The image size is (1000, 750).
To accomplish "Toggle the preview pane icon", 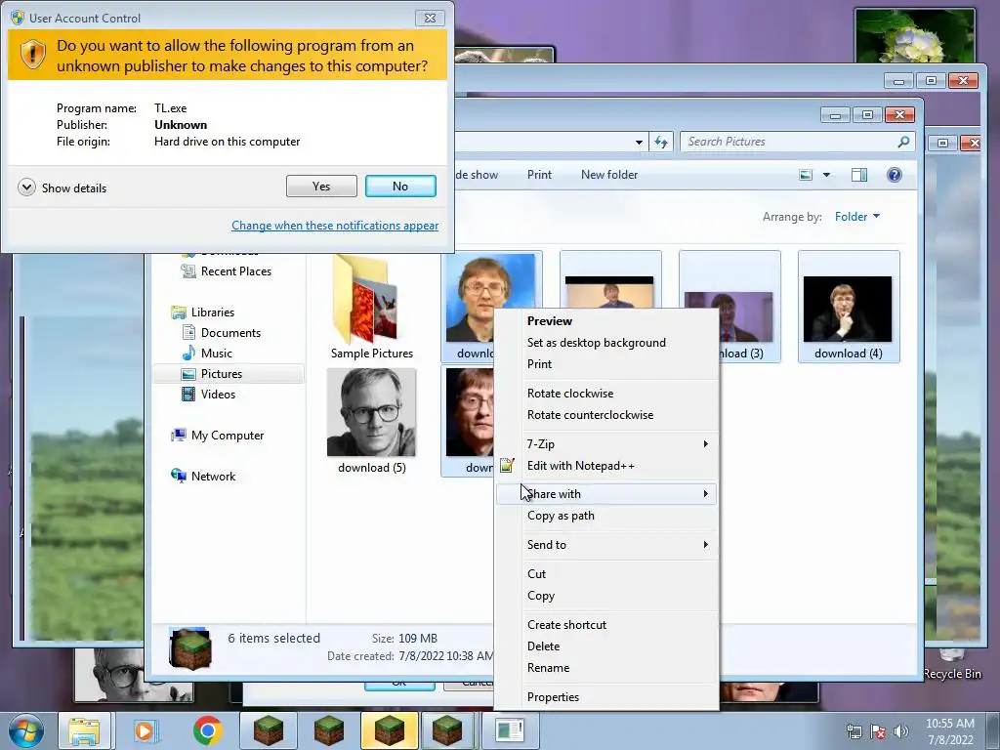I will 859,175.
